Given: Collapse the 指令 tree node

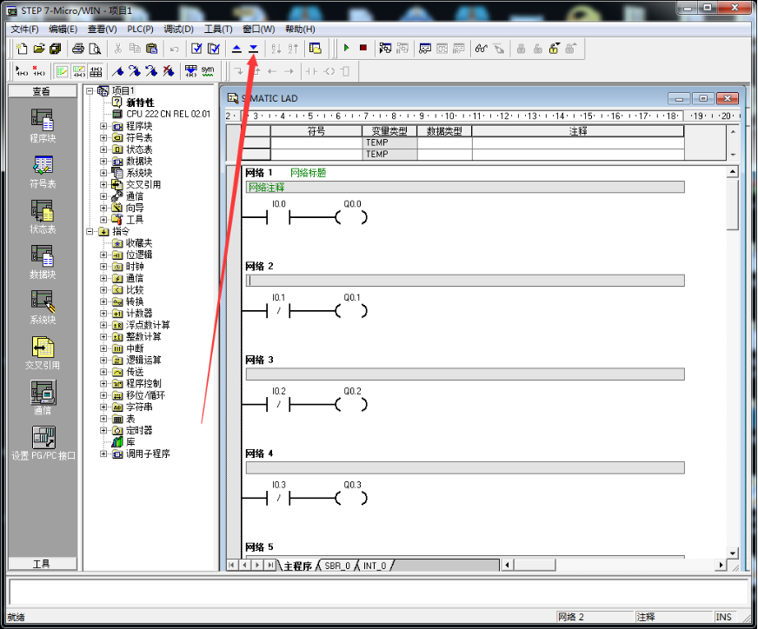Looking at the screenshot, I should tap(90, 231).
